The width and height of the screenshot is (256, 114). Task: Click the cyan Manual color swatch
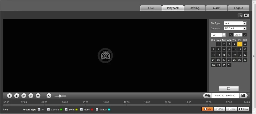click(x=109, y=110)
